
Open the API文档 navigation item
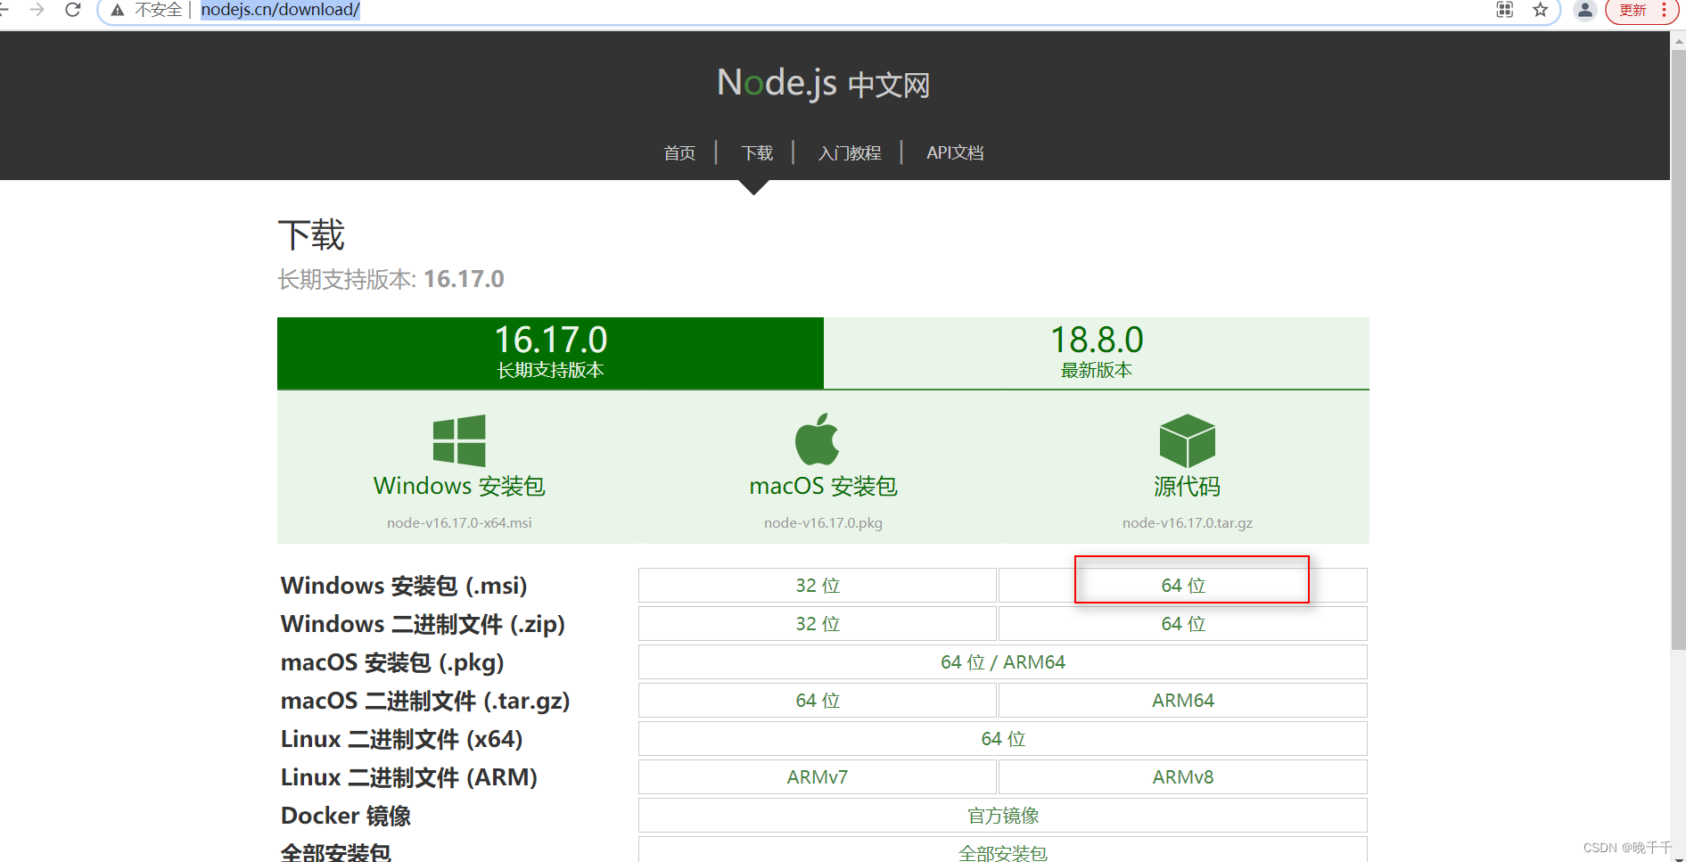955,153
